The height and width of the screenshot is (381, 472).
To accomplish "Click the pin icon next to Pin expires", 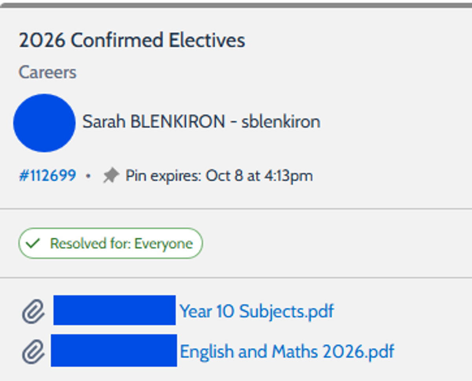I will tap(111, 176).
